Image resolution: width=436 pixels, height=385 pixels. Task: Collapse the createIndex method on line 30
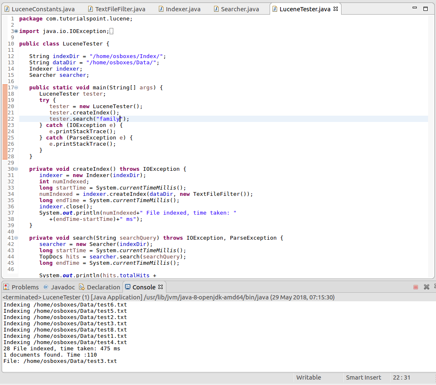[x=16, y=169]
